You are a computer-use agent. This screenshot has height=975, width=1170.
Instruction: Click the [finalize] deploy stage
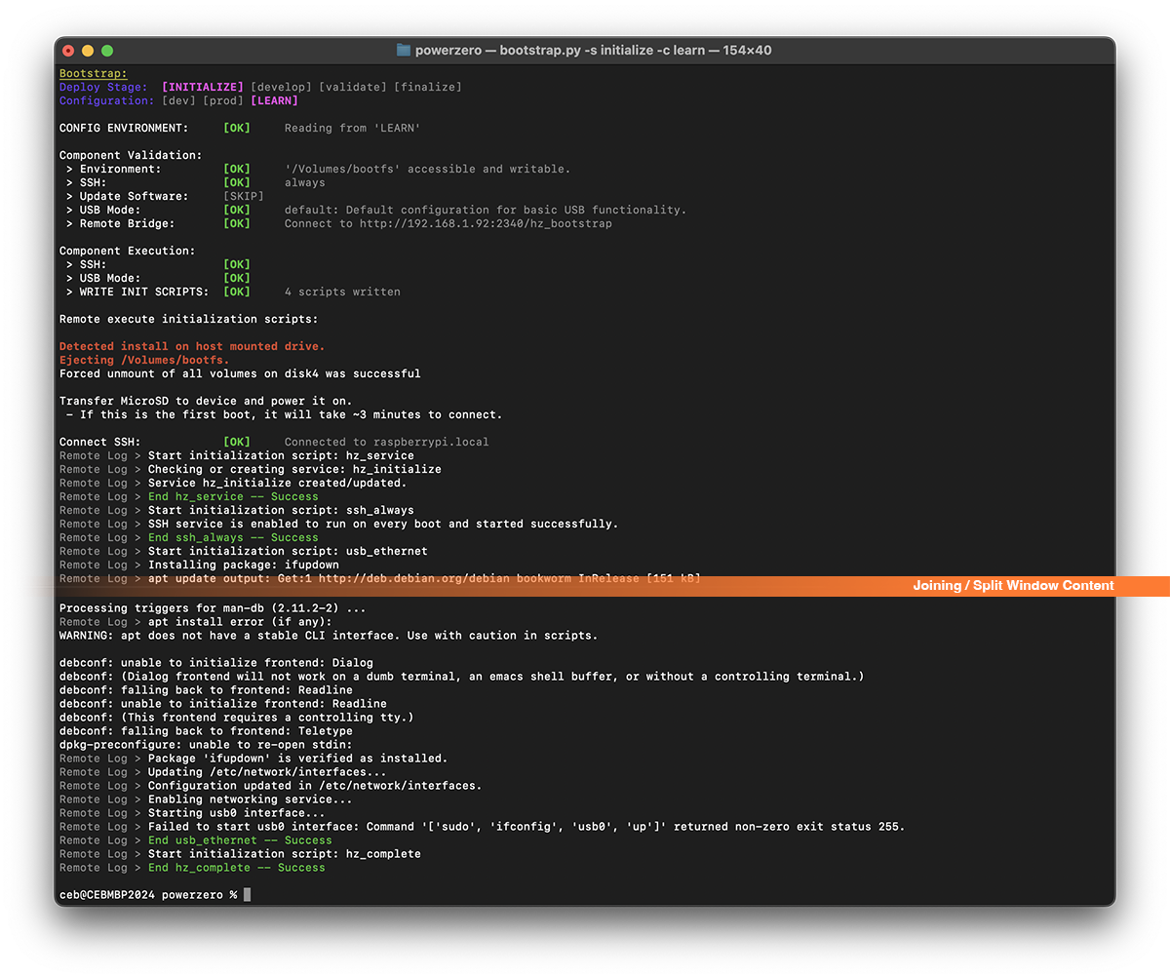coord(428,87)
